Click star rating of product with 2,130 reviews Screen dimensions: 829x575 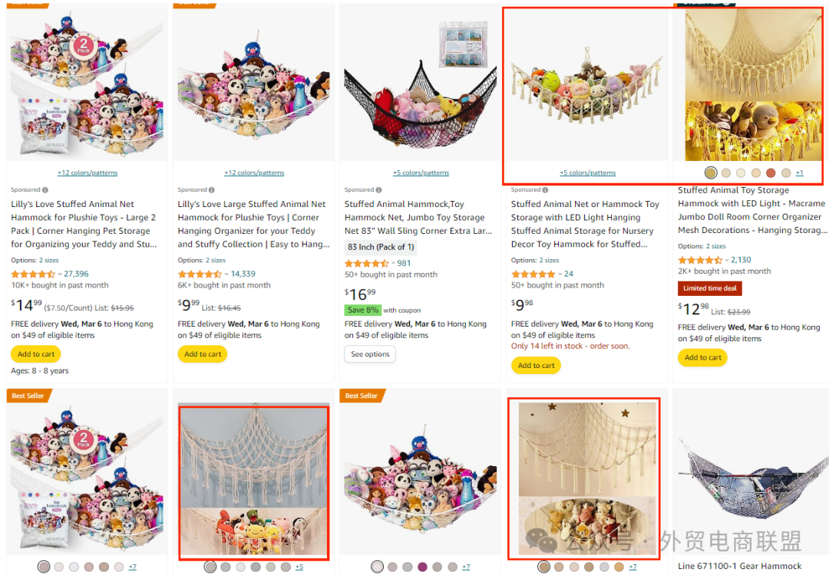[x=700, y=261]
